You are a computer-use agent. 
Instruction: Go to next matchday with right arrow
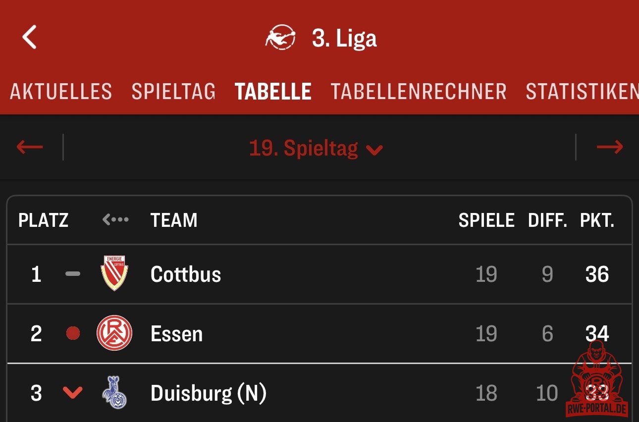pos(609,147)
